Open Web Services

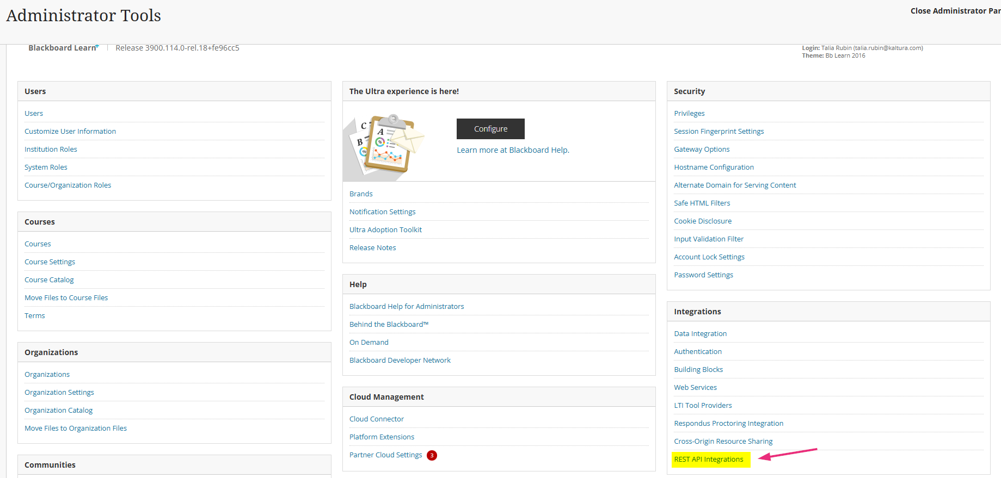pyautogui.click(x=695, y=387)
